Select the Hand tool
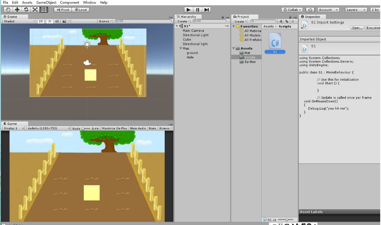 tap(8, 10)
